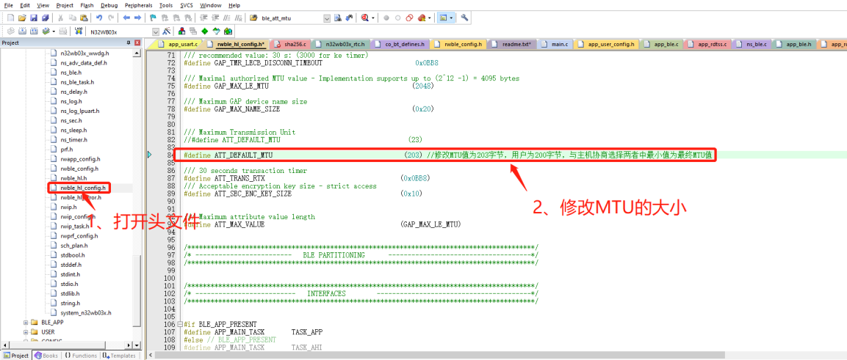Expand the BLE_APP folder in project tree
The height and width of the screenshot is (360, 847).
coord(26,322)
